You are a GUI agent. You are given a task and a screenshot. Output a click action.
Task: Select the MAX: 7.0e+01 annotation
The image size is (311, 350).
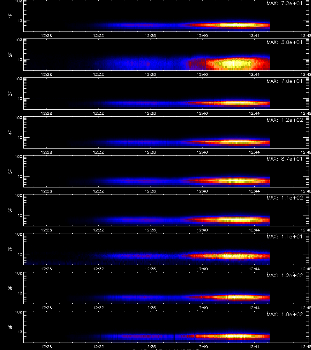click(285, 81)
